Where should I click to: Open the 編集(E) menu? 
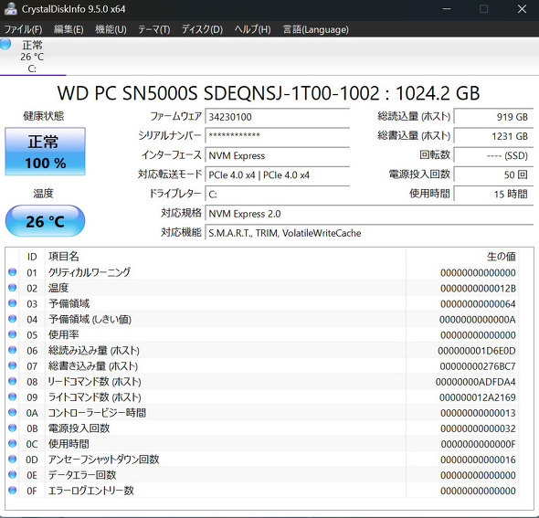[69, 29]
